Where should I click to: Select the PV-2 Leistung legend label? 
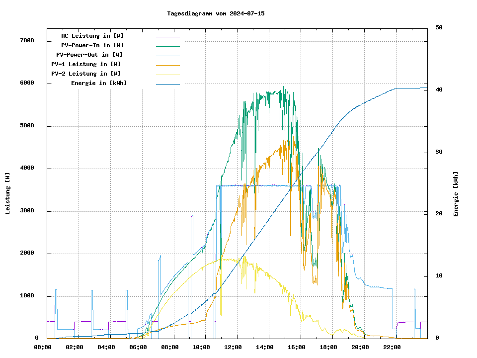tap(86, 74)
